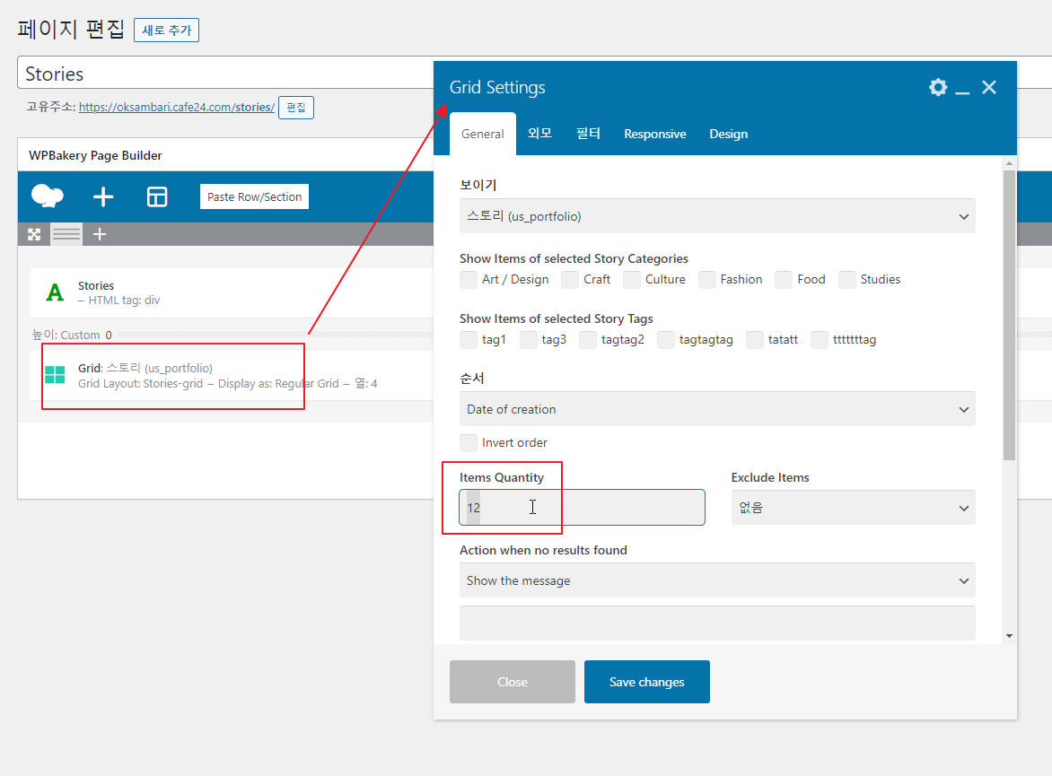Image resolution: width=1052 pixels, height=776 pixels.
Task: Switch to the 외모 tab
Action: pyautogui.click(x=539, y=135)
